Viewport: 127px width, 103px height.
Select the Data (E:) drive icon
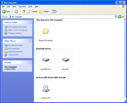(x=66, y=60)
